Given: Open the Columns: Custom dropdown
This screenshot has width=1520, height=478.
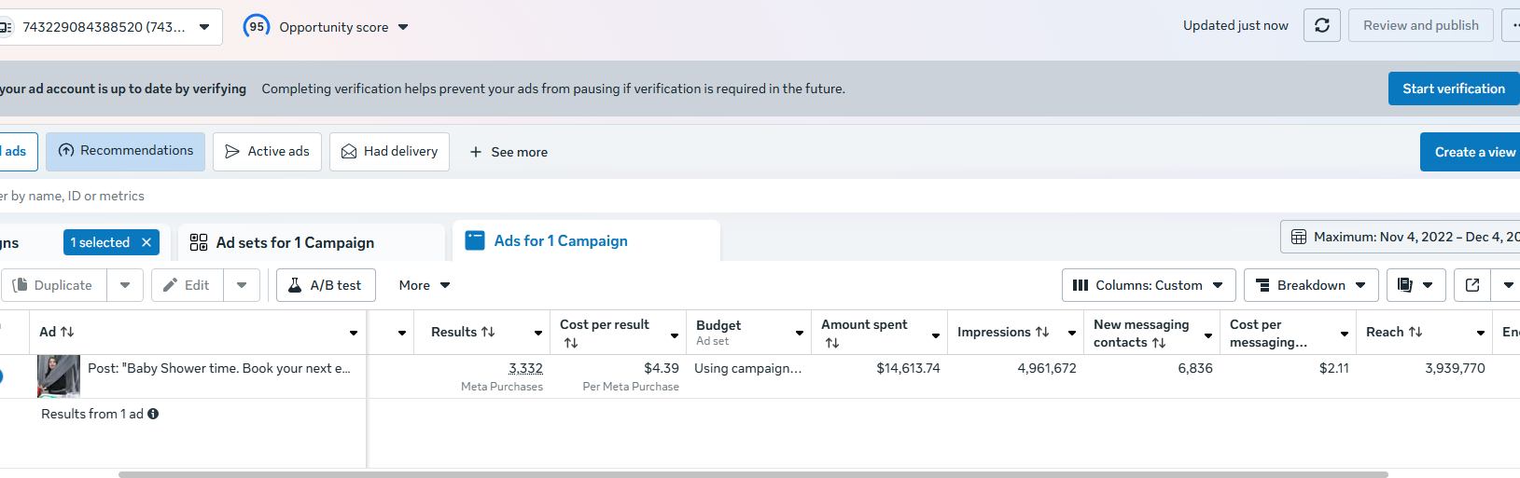Looking at the screenshot, I should [x=1149, y=285].
